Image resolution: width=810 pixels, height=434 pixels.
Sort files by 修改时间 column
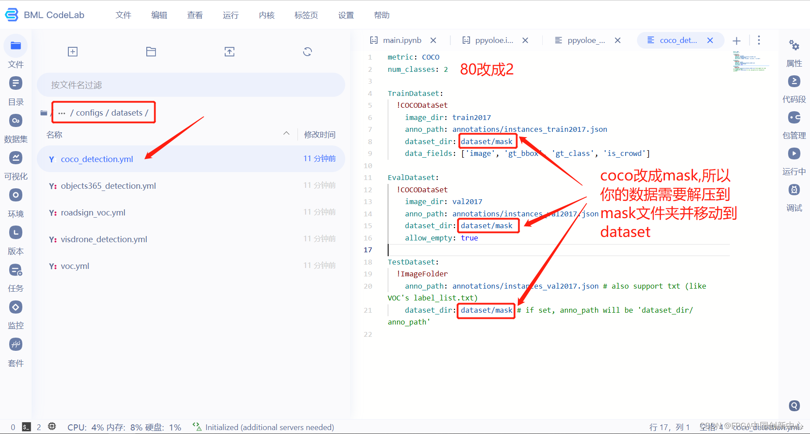320,134
